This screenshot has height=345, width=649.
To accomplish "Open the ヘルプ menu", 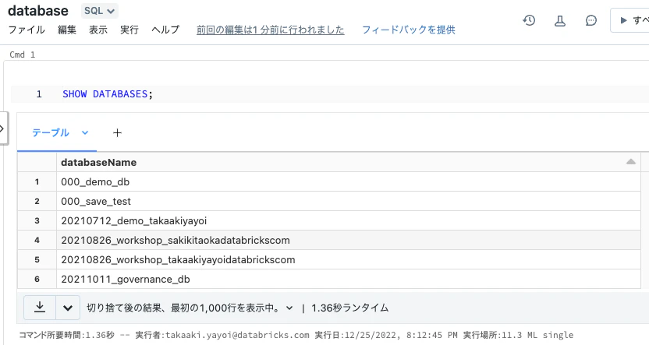I will coord(165,30).
